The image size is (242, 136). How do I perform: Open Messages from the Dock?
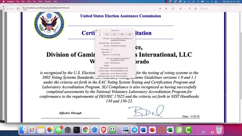pos(59,130)
